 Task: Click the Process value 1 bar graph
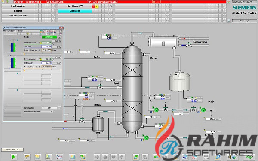tap(14, 46)
